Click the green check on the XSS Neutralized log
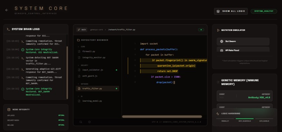282x132 pixels. 23,50
